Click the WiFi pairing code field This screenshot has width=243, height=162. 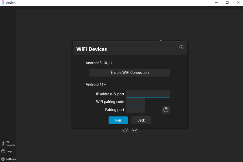coord(135,102)
